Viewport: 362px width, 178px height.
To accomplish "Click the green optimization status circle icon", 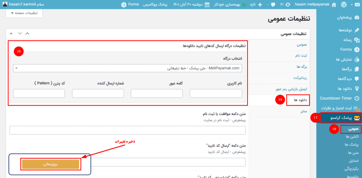I will 244,5.
